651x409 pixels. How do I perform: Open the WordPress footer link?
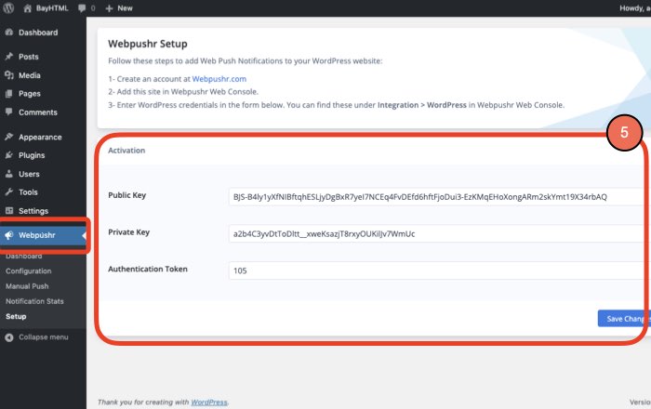(x=209, y=402)
